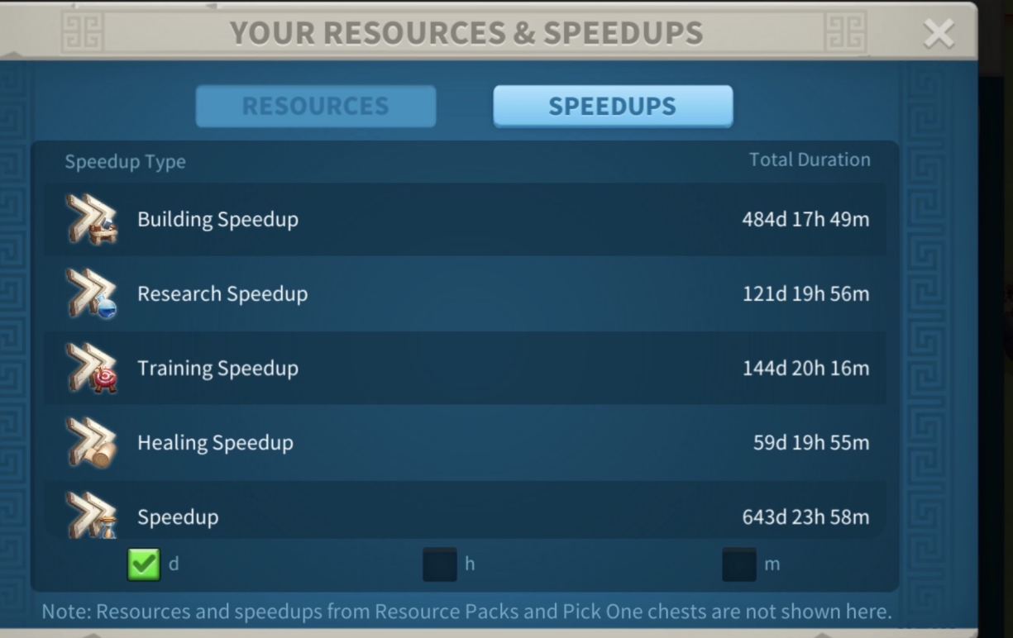The height and width of the screenshot is (638, 1013).
Task: Select the Speedups tab
Action: coord(613,106)
